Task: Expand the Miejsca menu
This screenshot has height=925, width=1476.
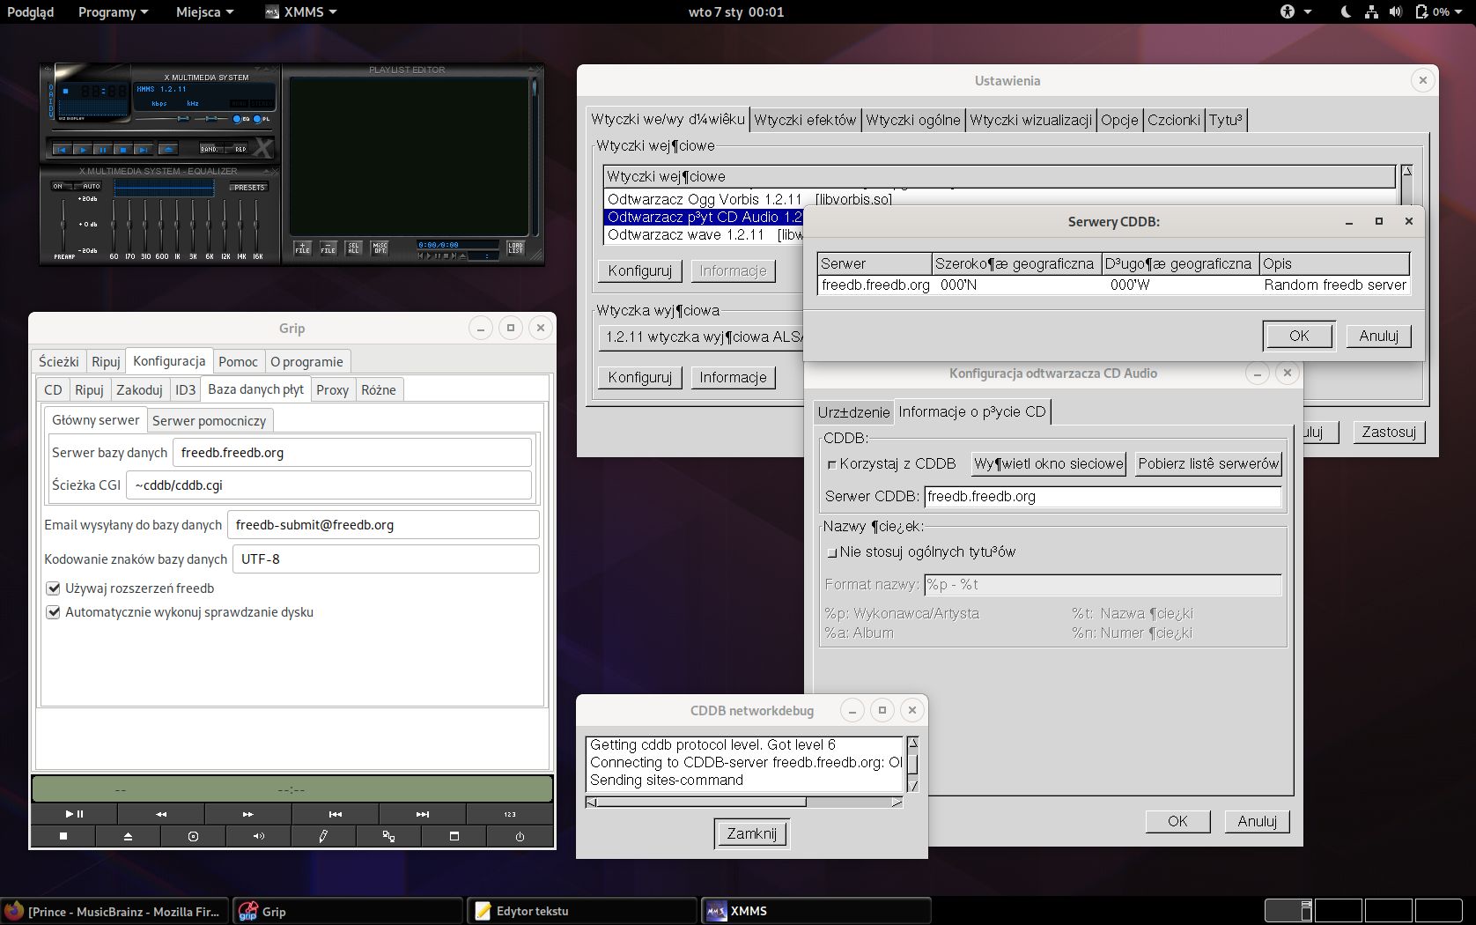Action: (x=204, y=12)
